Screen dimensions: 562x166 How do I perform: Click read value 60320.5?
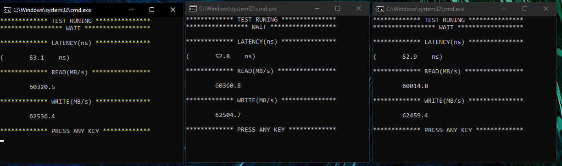42,87
